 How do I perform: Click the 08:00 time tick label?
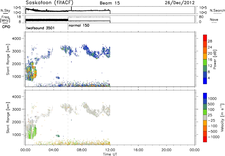coord(82,150)
